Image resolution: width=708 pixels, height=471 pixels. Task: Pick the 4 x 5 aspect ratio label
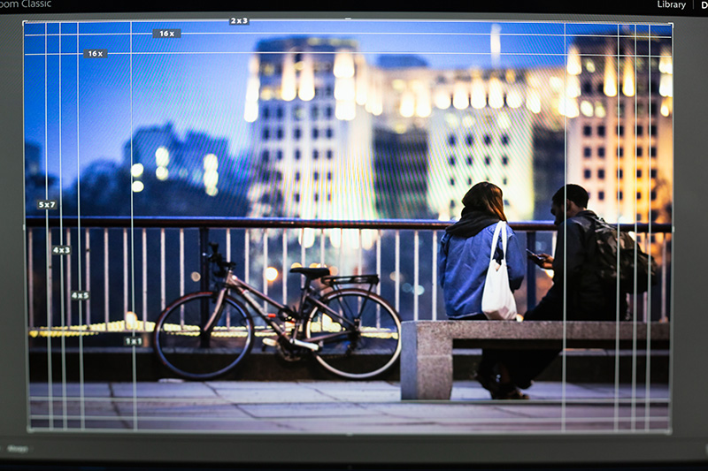(80, 295)
